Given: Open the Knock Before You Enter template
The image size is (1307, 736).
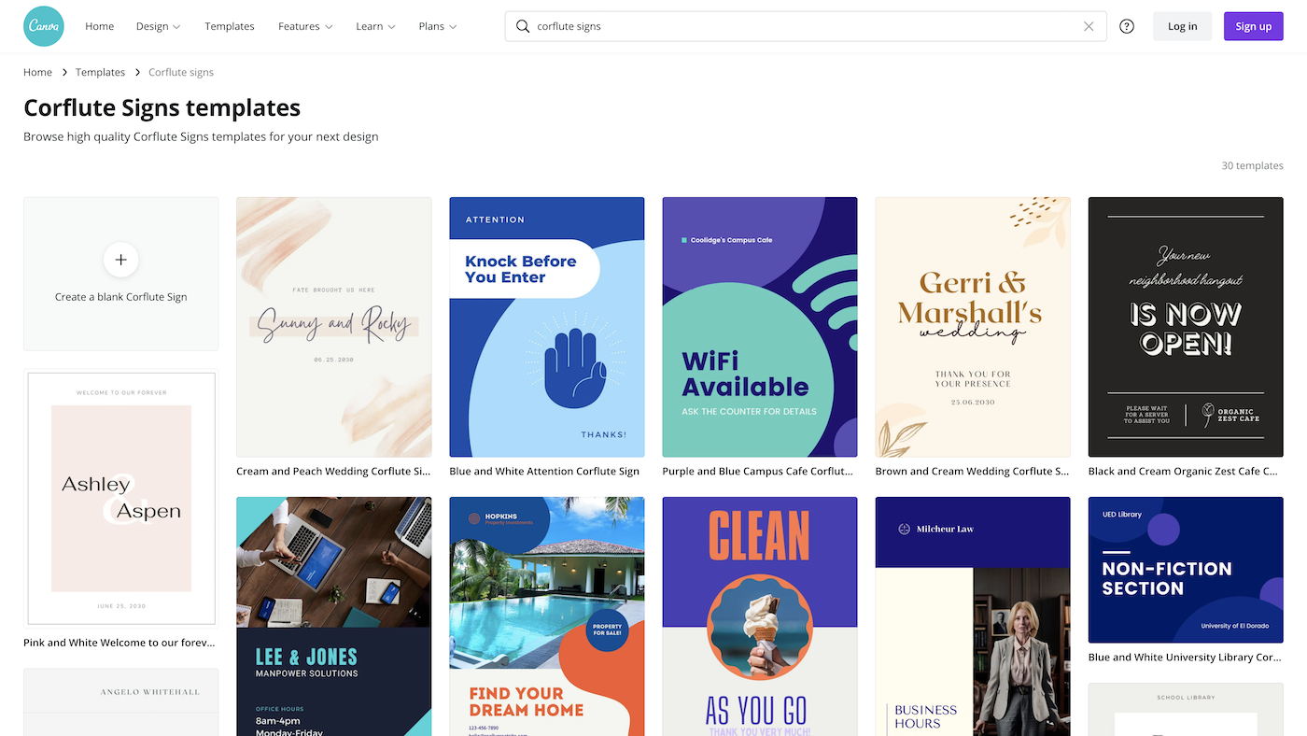Looking at the screenshot, I should (547, 327).
